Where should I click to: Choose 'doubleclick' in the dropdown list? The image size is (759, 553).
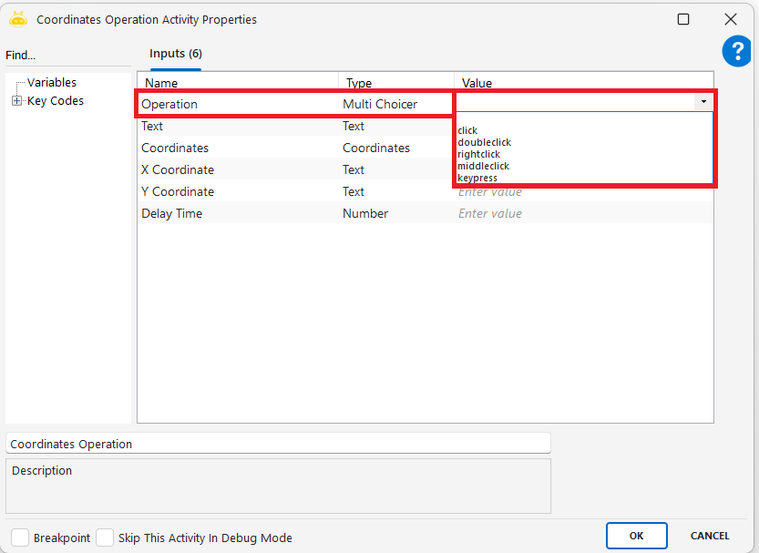pyautogui.click(x=484, y=142)
